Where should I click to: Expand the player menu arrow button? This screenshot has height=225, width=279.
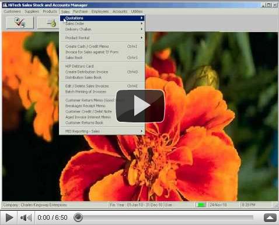(270, 217)
